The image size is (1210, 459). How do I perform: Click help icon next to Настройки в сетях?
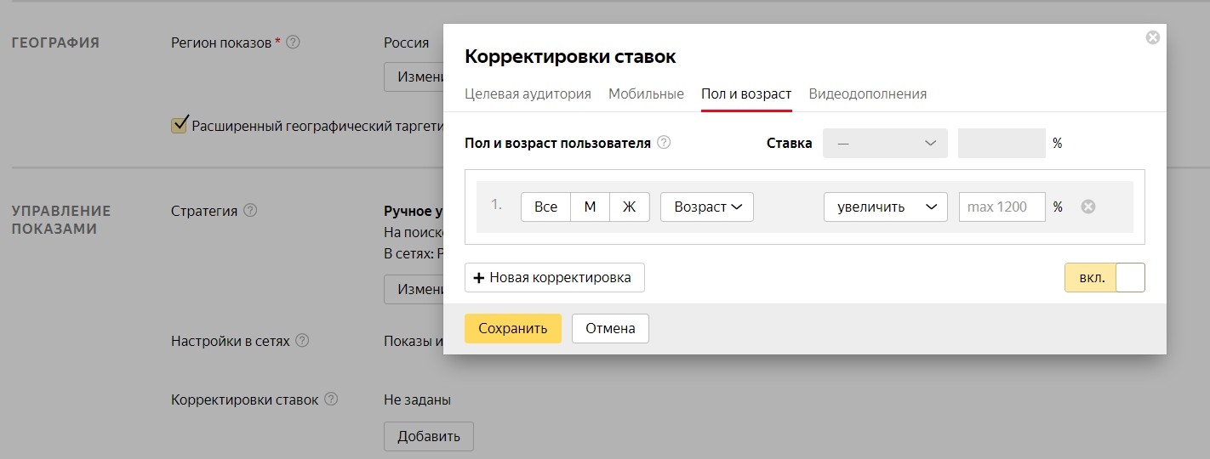(x=302, y=341)
